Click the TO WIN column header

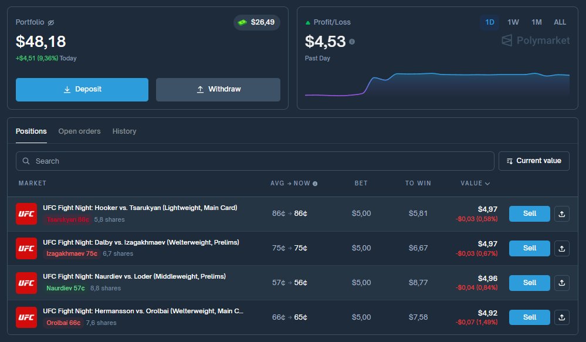point(418,183)
